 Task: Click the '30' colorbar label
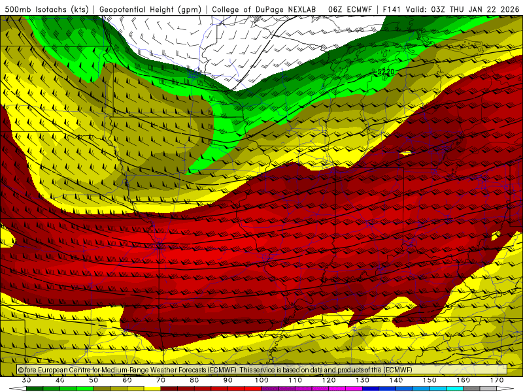[26, 380]
